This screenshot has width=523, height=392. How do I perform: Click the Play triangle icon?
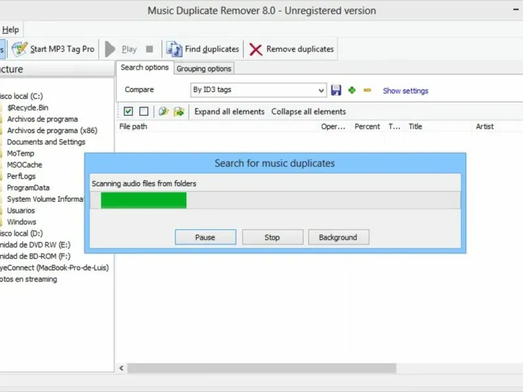(x=110, y=49)
